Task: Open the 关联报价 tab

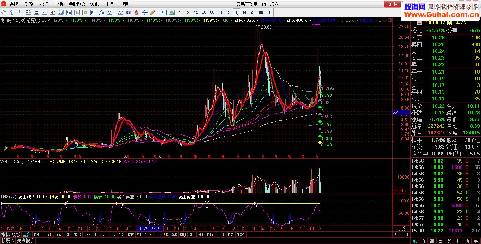Action: (25, 240)
